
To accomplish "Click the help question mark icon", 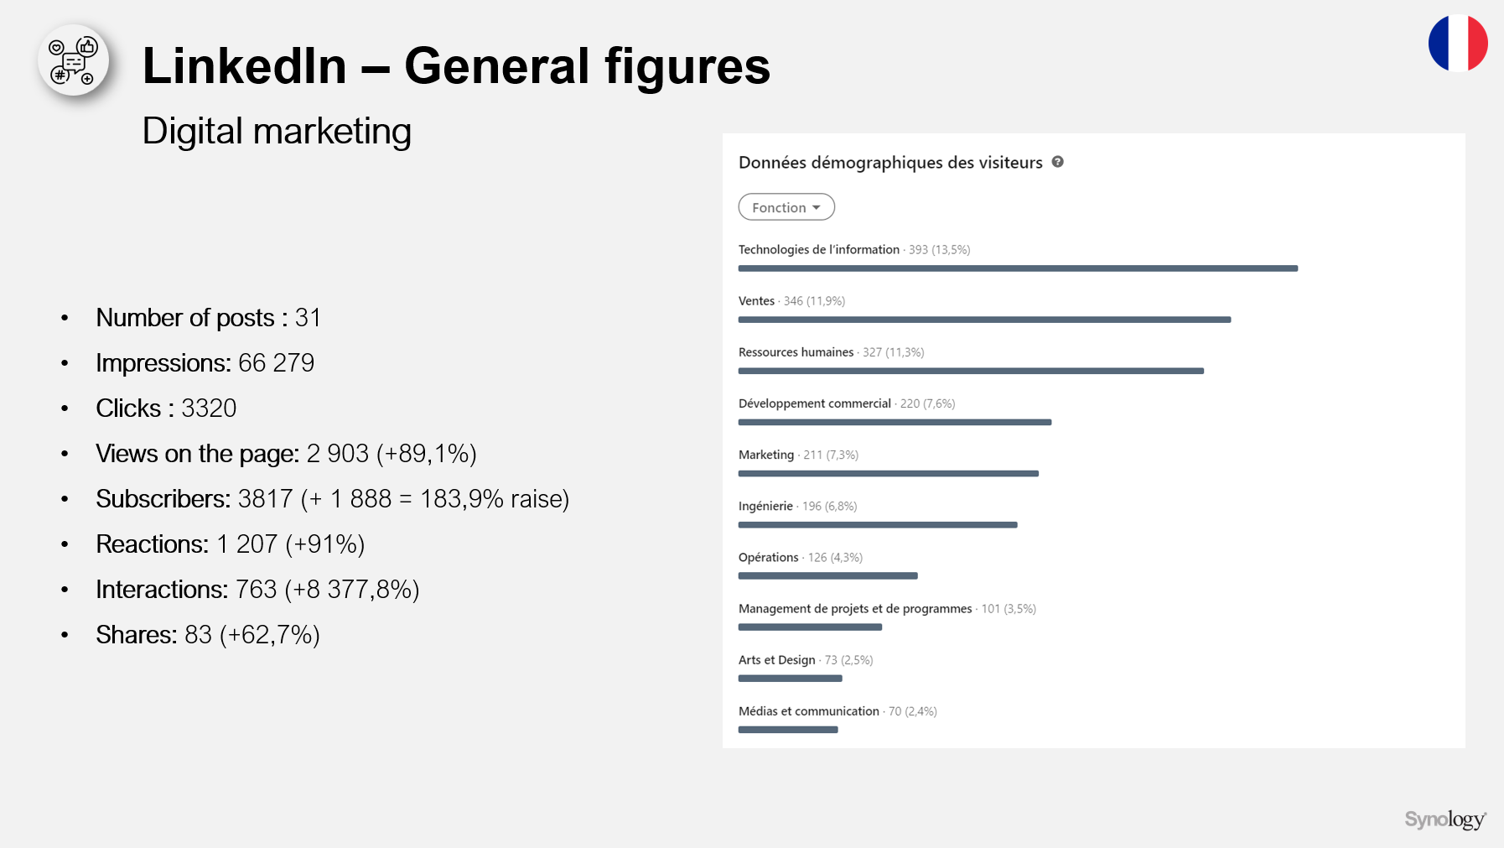I will point(1058,162).
